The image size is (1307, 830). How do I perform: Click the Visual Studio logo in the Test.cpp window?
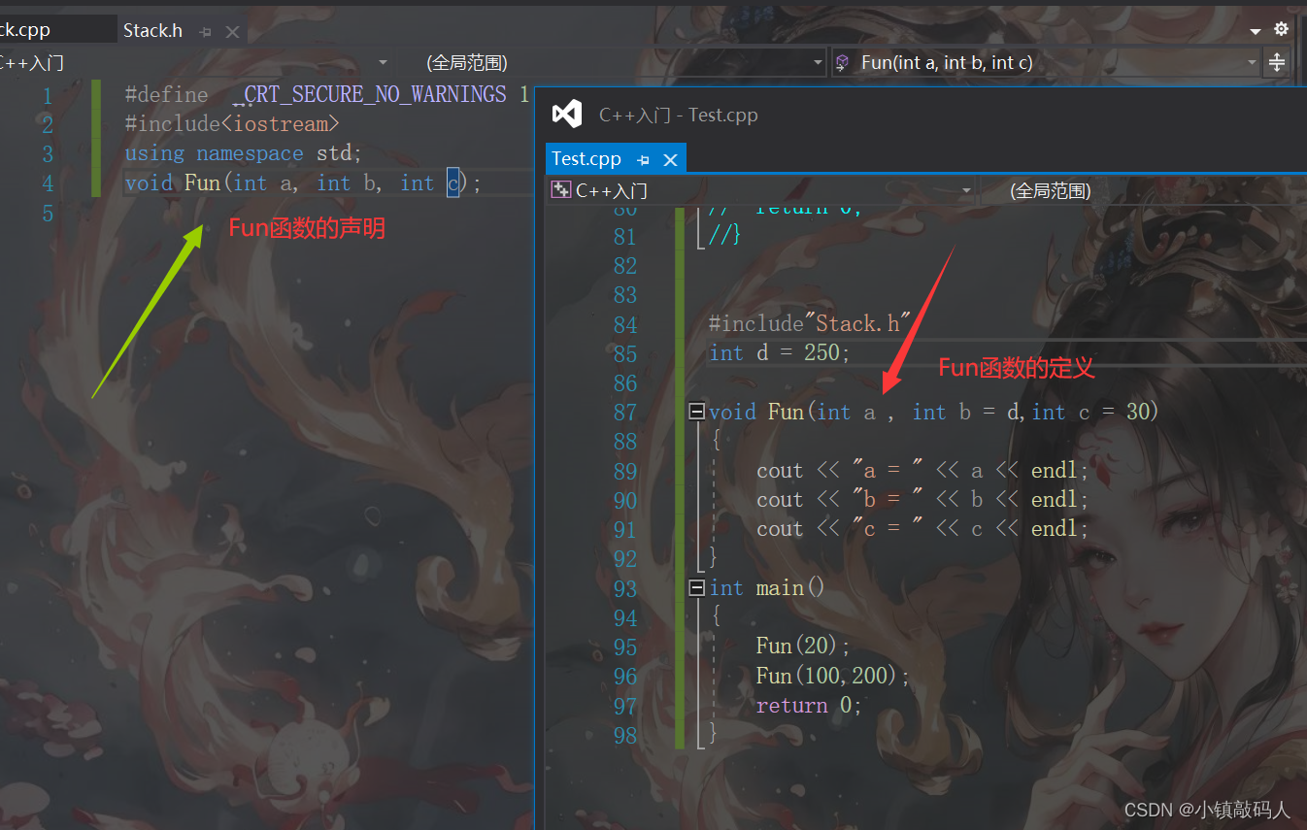[567, 115]
